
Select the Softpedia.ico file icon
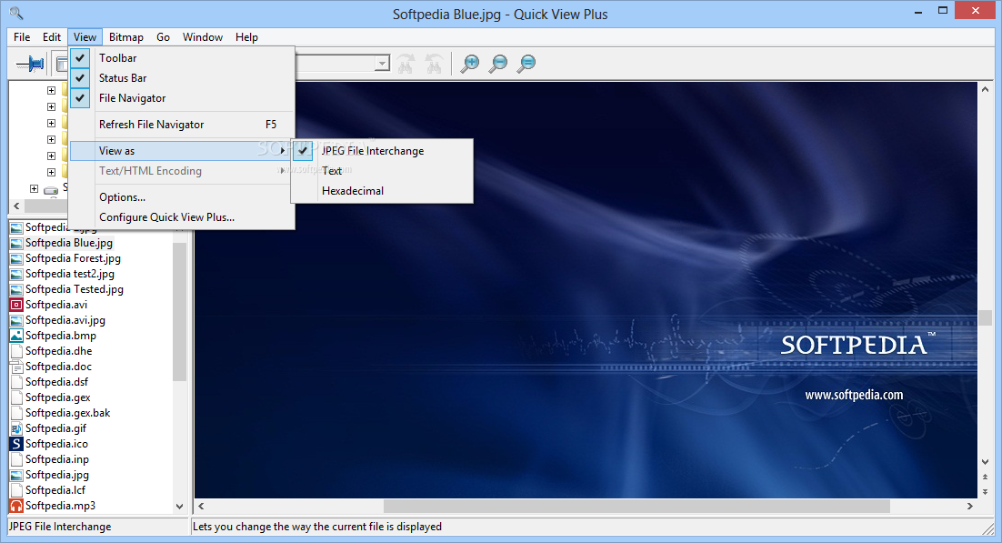[16, 443]
